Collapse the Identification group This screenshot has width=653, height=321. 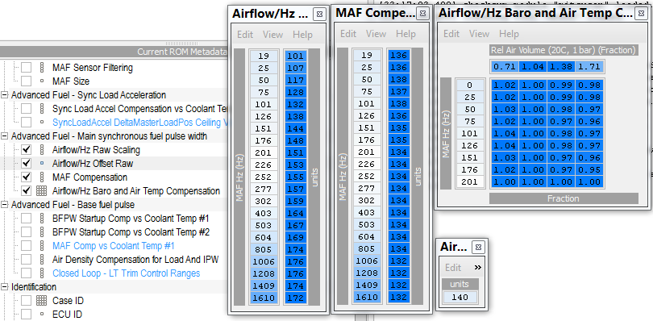[5, 287]
